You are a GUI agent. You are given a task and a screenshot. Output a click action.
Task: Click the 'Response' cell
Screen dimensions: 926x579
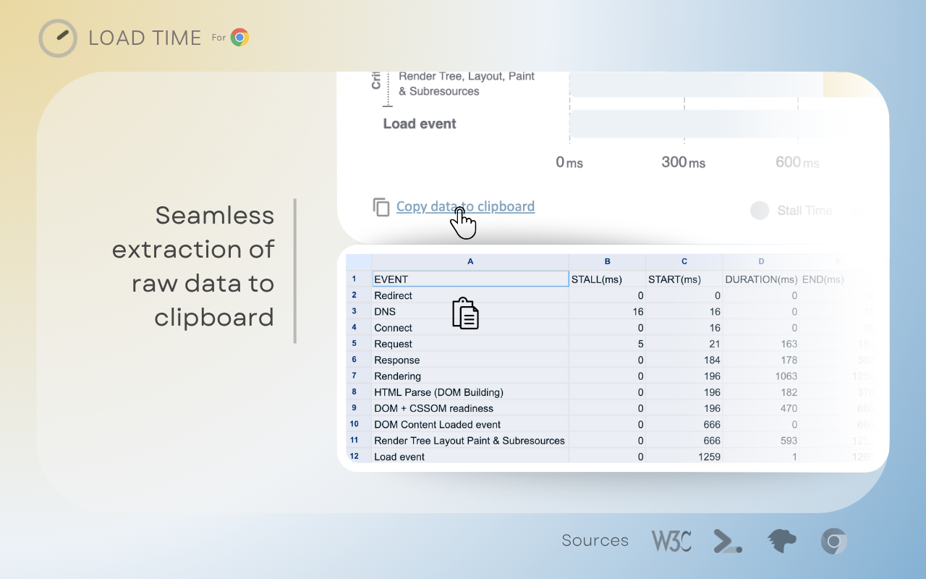pyautogui.click(x=470, y=360)
